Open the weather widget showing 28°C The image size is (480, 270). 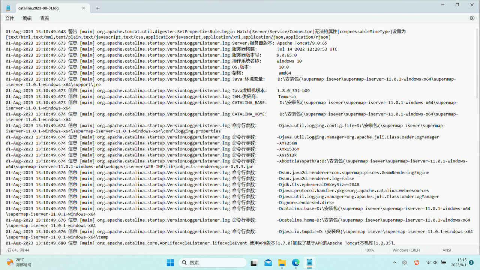point(19,262)
